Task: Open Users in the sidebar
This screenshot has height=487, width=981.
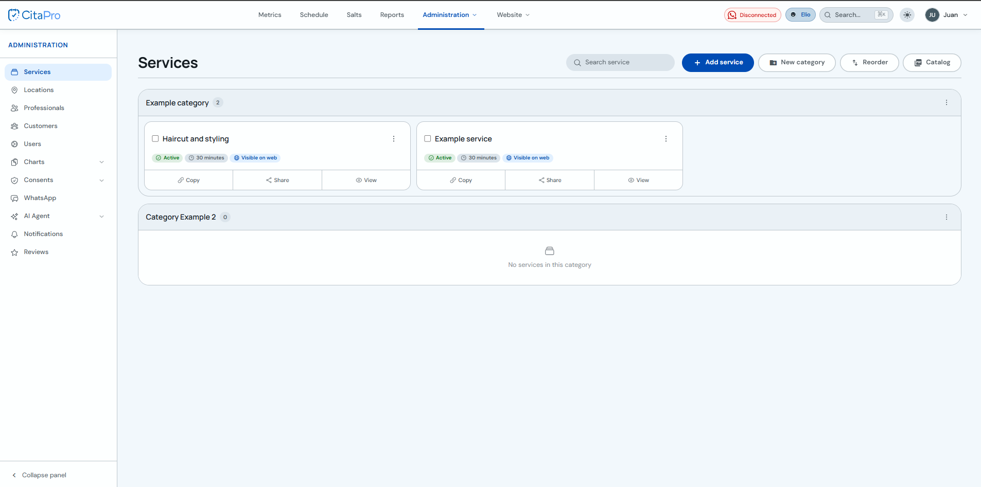Action: point(58,144)
